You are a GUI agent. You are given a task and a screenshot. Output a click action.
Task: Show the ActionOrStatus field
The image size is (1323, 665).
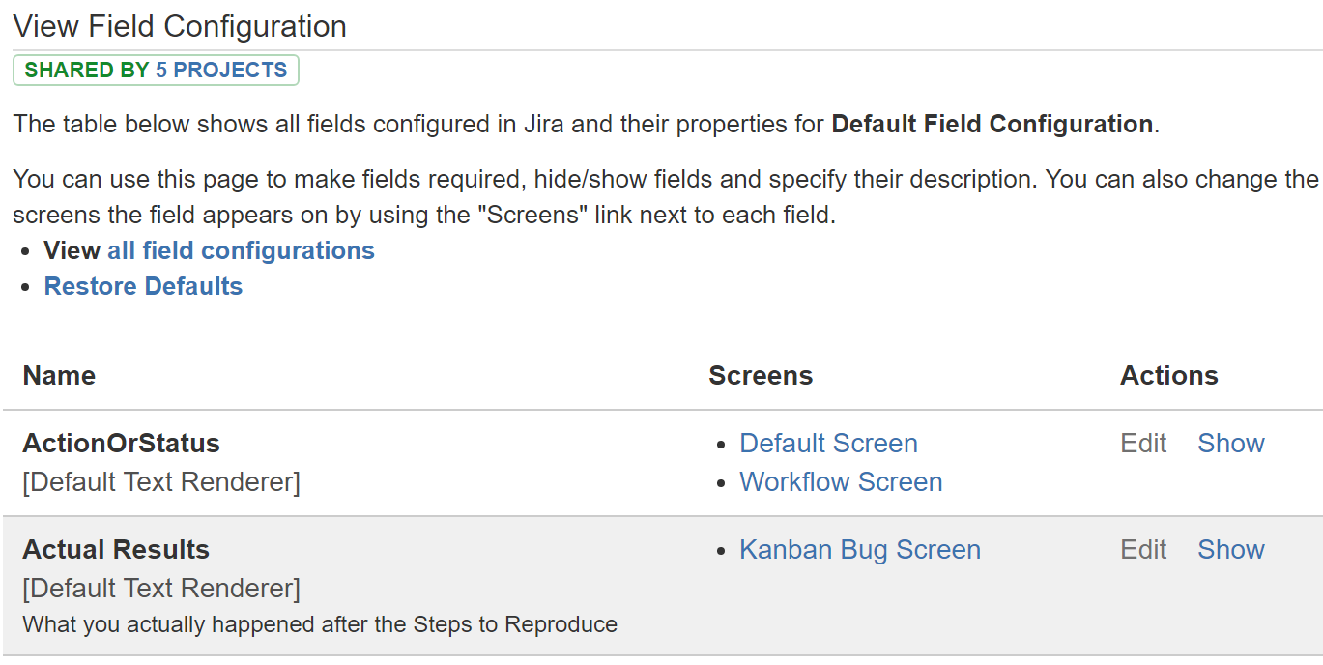(x=1231, y=444)
